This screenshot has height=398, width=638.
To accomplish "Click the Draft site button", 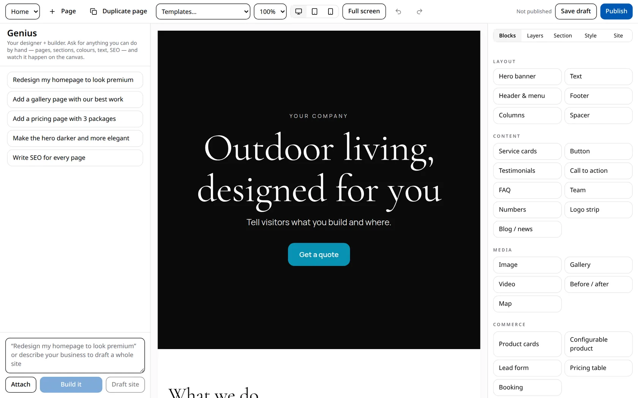I will (x=125, y=384).
